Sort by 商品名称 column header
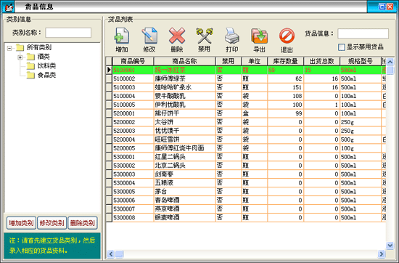This screenshot has width=399, height=263. click(x=184, y=61)
